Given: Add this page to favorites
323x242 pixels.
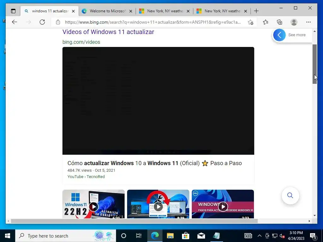Looking at the screenshot, I should (250, 22).
